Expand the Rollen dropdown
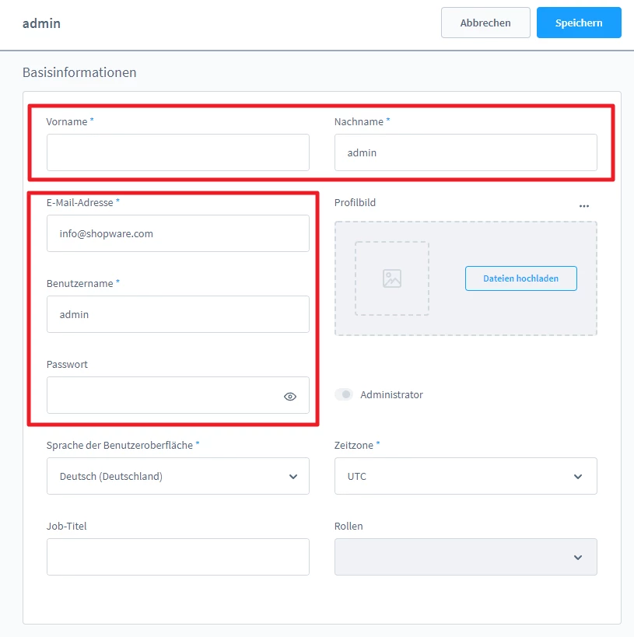 click(x=465, y=557)
